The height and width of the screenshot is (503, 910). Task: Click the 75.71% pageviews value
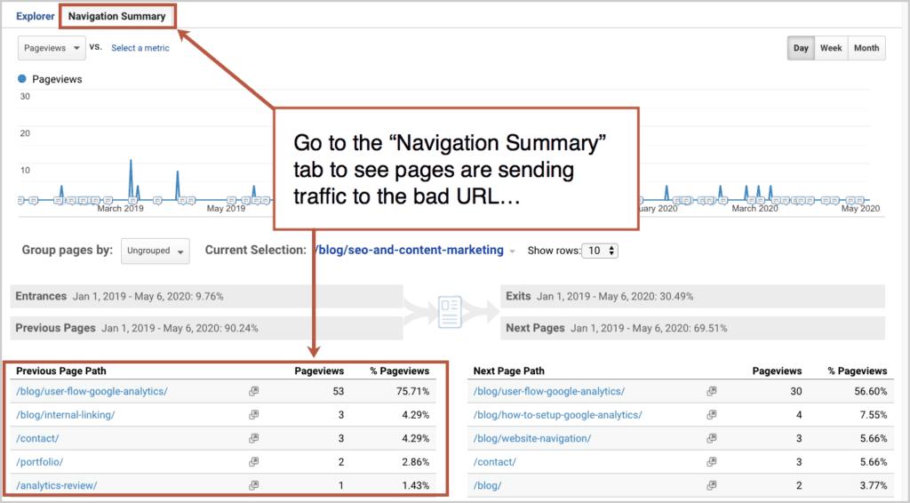pos(412,392)
